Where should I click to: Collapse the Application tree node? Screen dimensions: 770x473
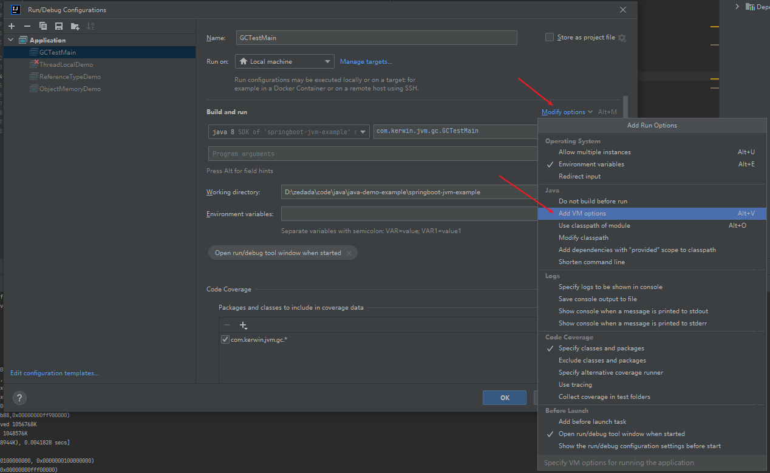11,40
